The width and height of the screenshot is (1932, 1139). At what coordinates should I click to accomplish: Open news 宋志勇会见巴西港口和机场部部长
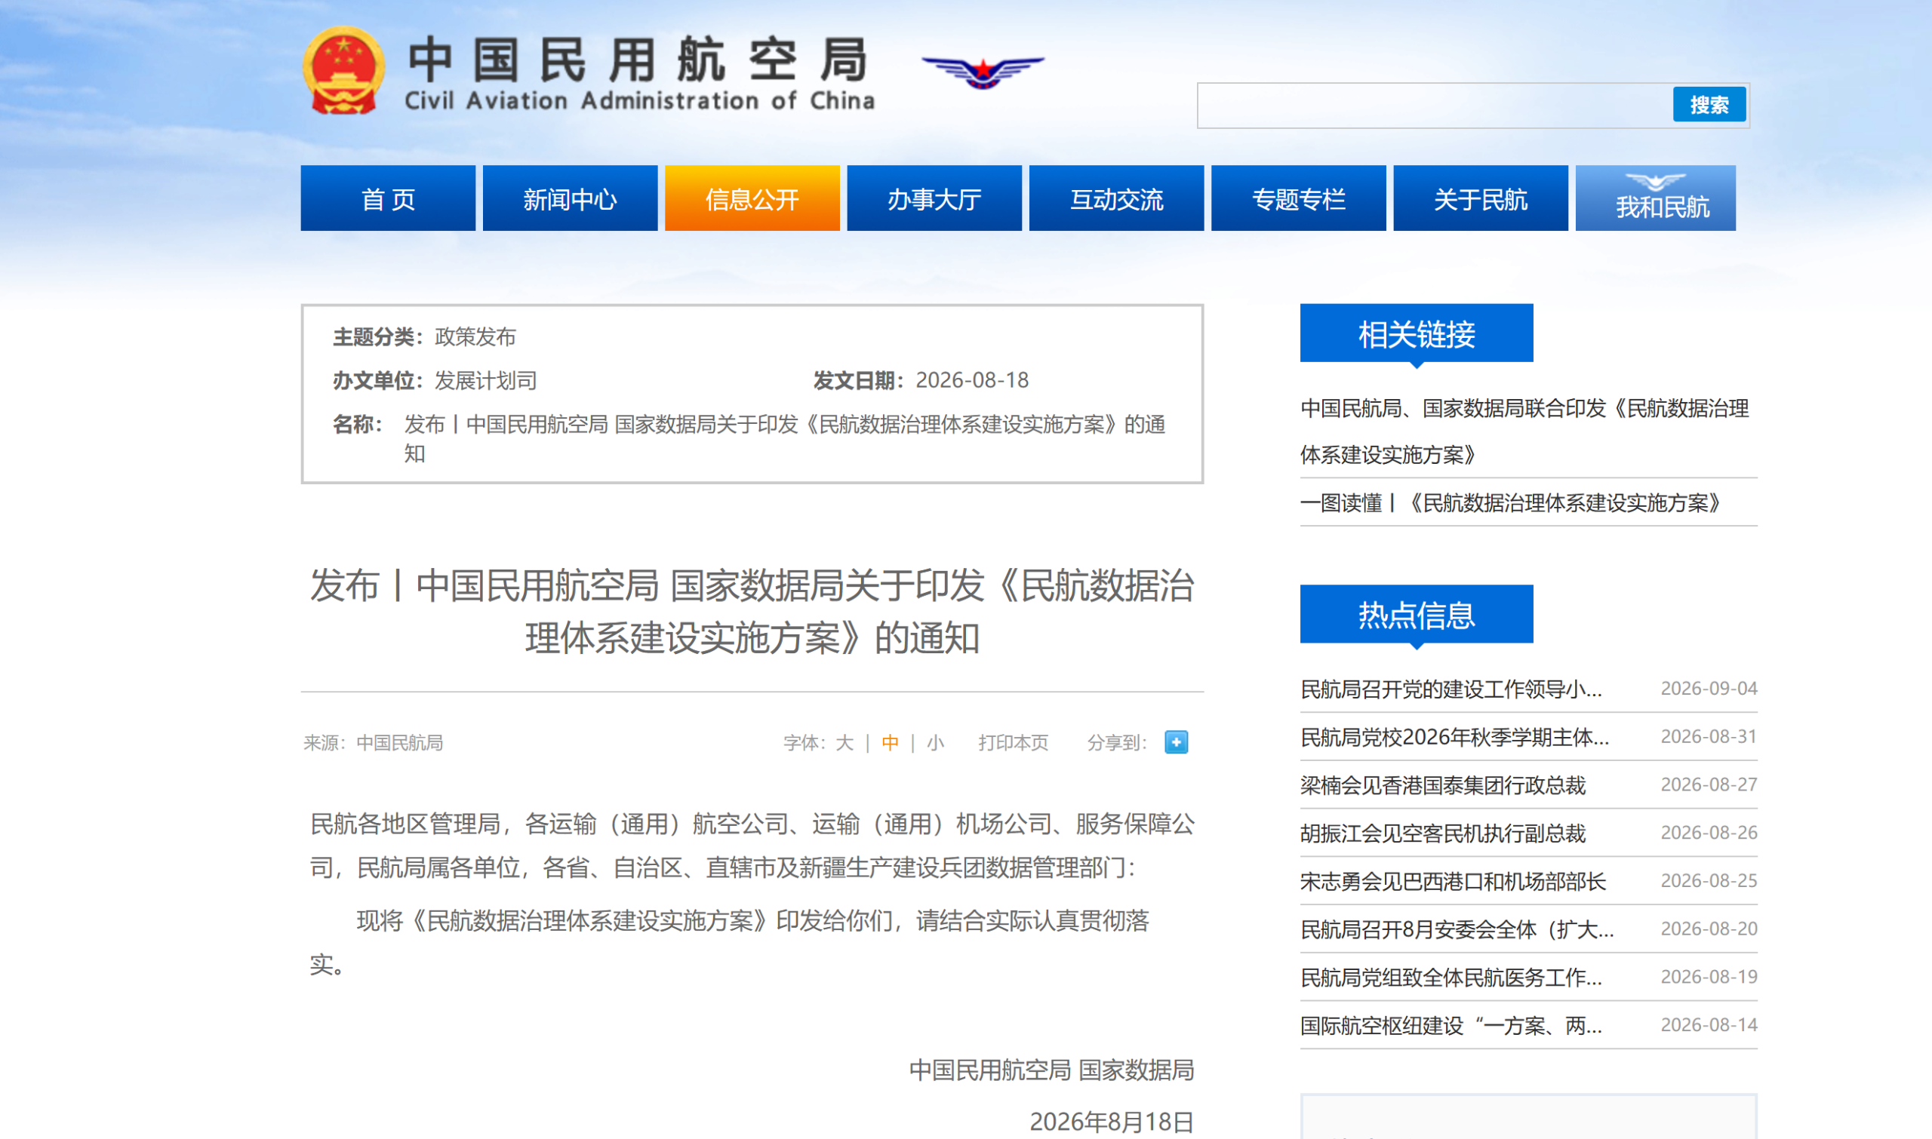click(1453, 881)
